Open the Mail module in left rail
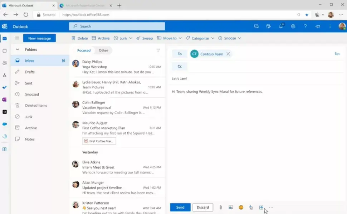The image size is (347, 214). pyautogui.click(x=4, y=39)
